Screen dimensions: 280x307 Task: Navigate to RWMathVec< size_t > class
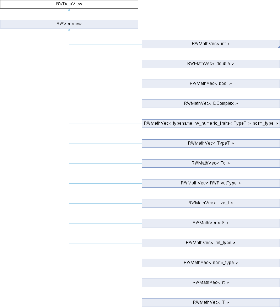click(211, 203)
